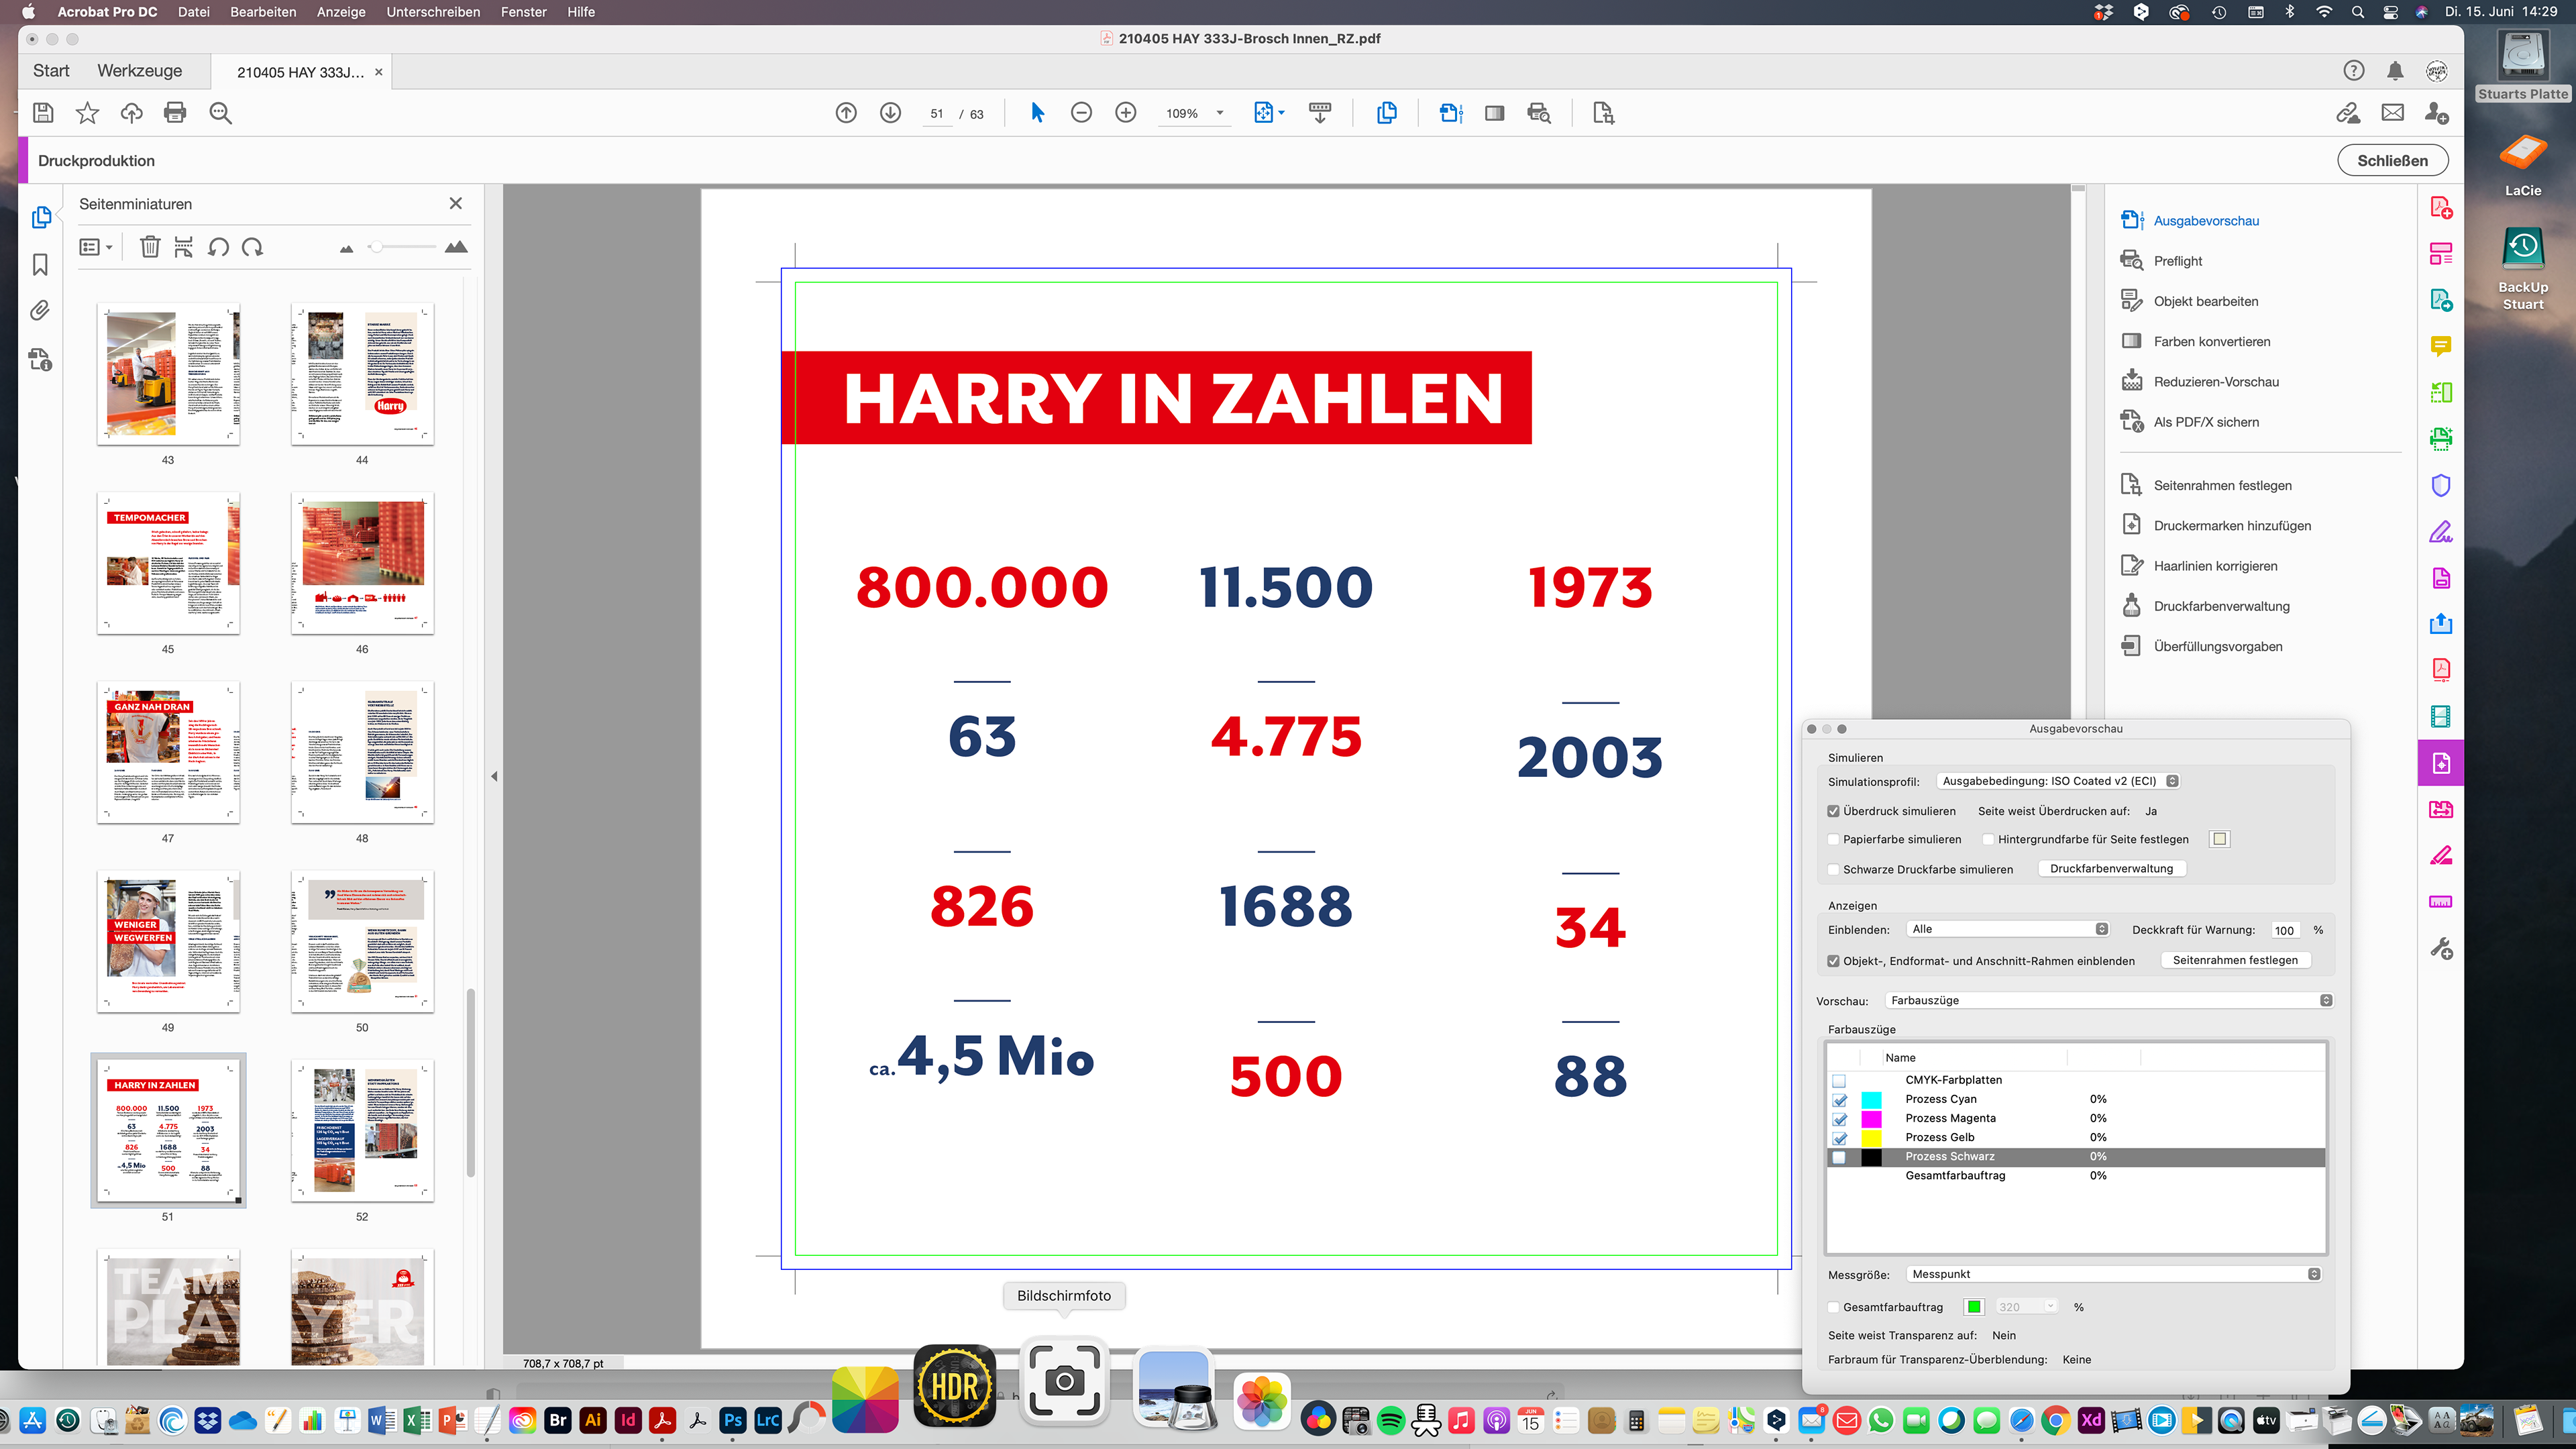2576x1449 pixels.
Task: Click the Save file icon in toolbar
Action: click(x=43, y=113)
